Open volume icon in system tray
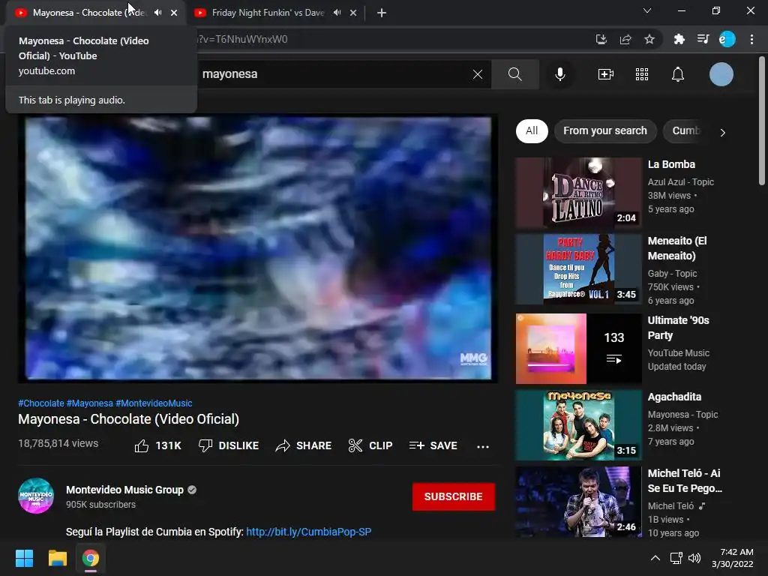 pyautogui.click(x=694, y=558)
